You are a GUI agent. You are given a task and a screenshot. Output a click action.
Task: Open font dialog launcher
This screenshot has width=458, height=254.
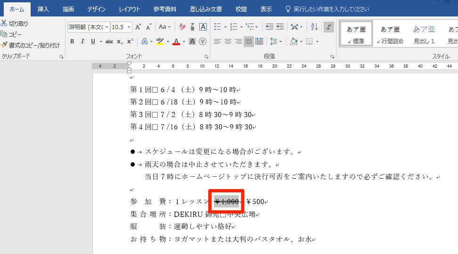coord(206,57)
